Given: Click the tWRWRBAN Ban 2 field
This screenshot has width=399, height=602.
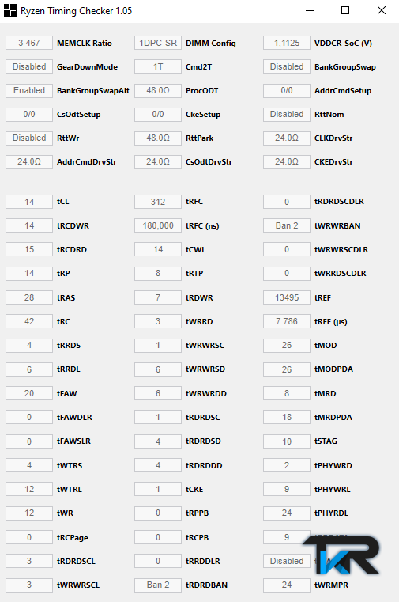Looking at the screenshot, I should 287,225.
